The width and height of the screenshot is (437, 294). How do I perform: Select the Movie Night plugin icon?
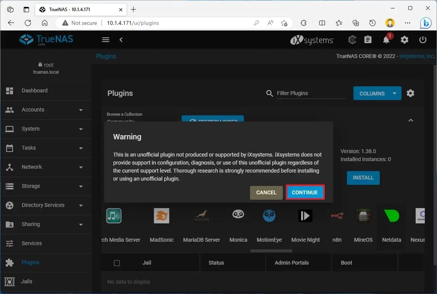click(305, 216)
